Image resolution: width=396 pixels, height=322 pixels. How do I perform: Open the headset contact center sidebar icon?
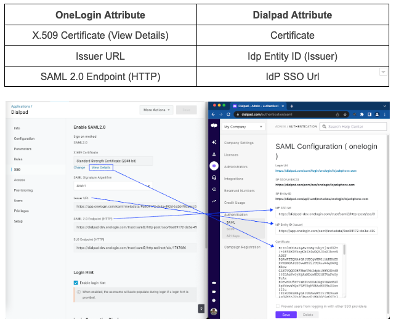click(x=214, y=177)
